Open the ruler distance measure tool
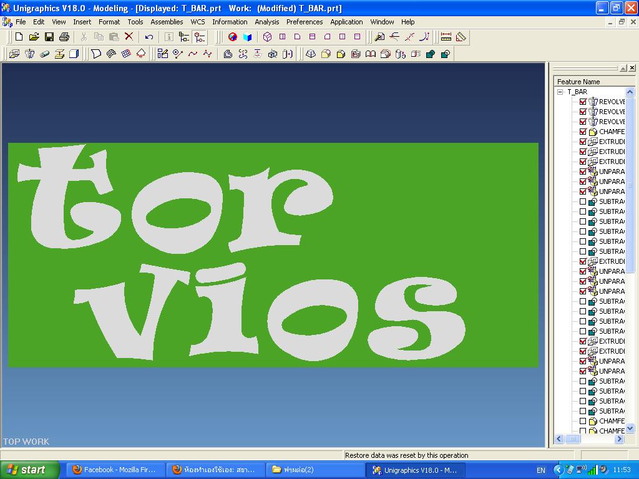This screenshot has width=639, height=479. (x=446, y=37)
